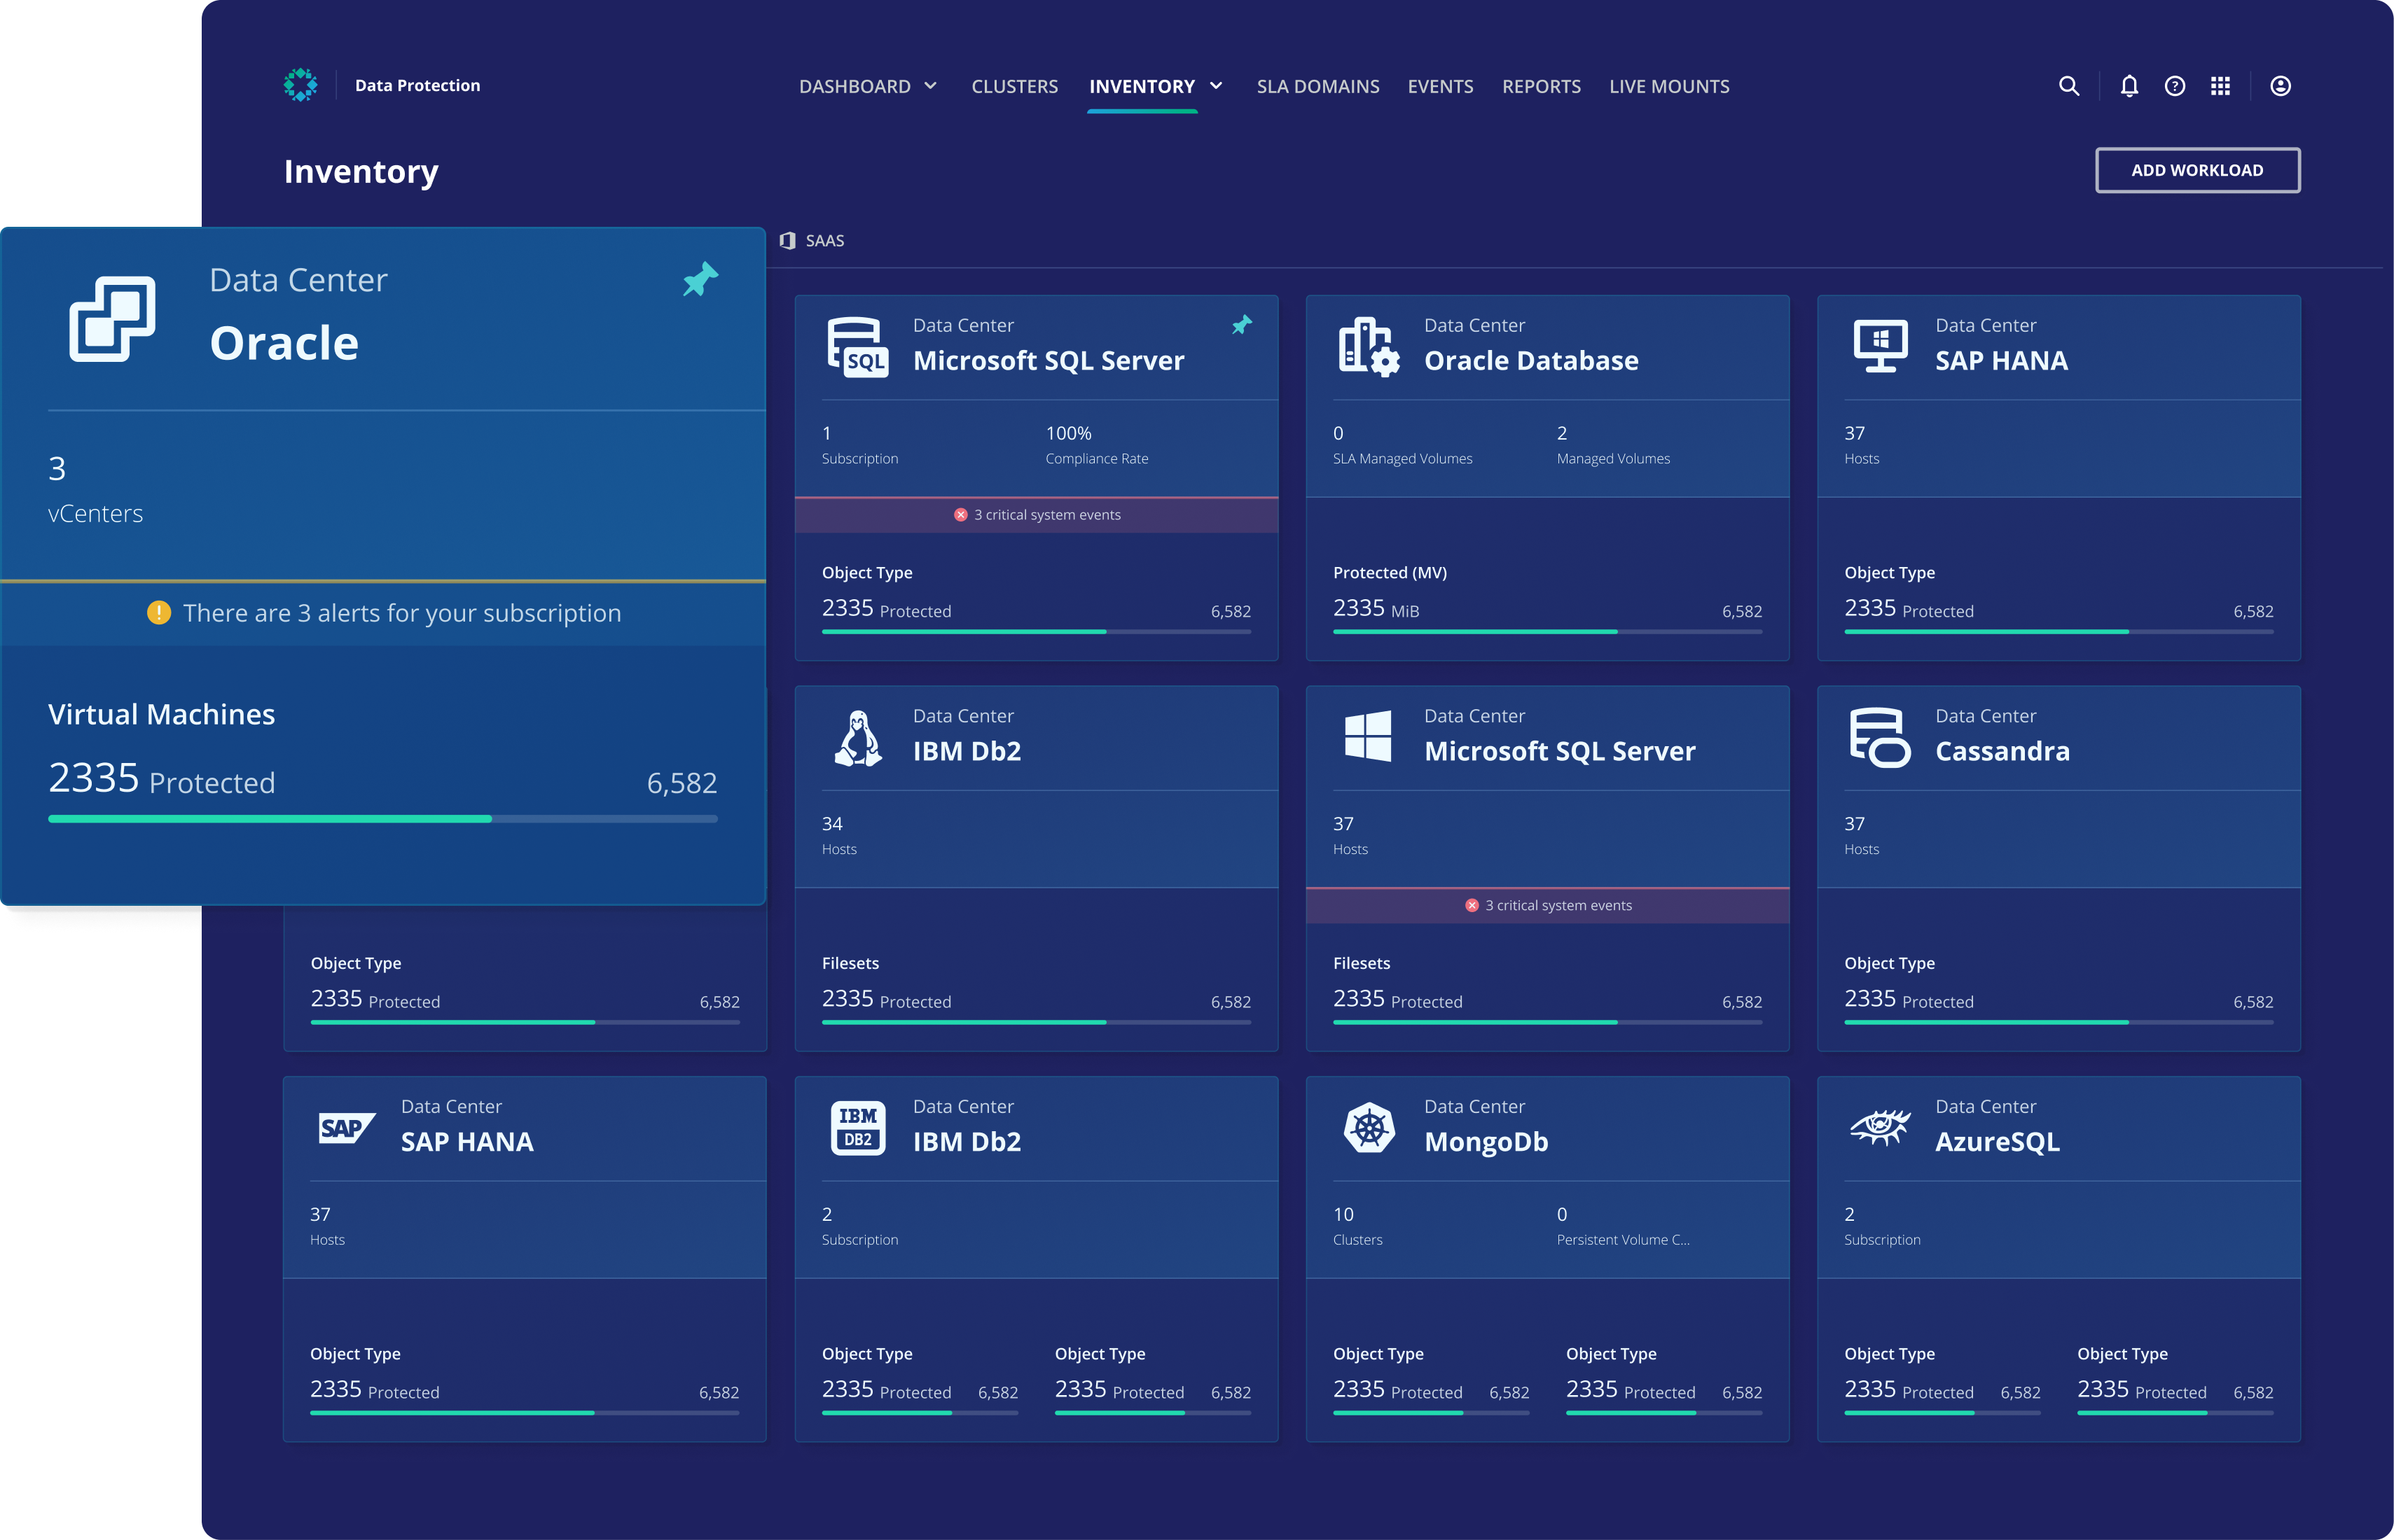Click red error icon on Windows SQL Server card

[1472, 905]
